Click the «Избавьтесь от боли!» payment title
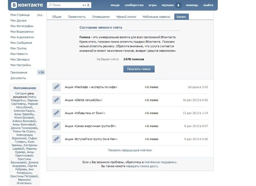256x186 pixels. [x=85, y=113]
